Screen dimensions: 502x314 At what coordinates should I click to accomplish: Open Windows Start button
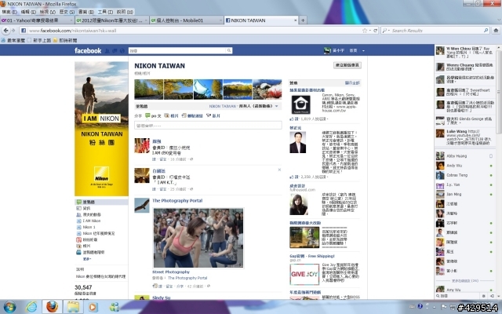click(x=9, y=307)
